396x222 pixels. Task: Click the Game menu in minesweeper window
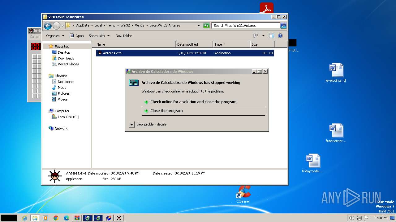tap(34, 37)
